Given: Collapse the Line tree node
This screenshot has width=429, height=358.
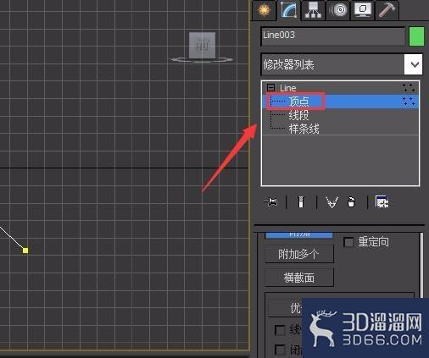Looking at the screenshot, I should tap(270, 87).
